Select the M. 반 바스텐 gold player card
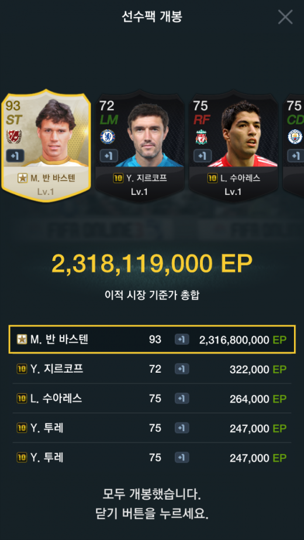 pos(46,146)
